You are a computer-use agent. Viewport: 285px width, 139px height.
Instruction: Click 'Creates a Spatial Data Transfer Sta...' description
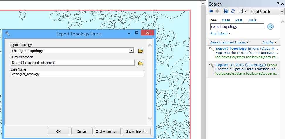coord(247,69)
